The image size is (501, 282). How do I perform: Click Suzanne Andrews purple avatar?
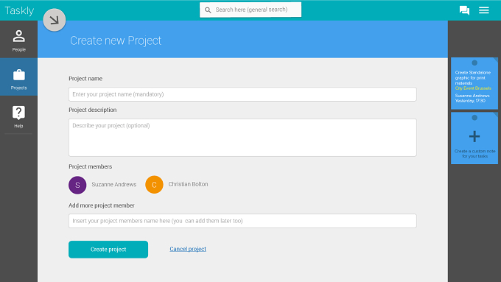pos(77,185)
